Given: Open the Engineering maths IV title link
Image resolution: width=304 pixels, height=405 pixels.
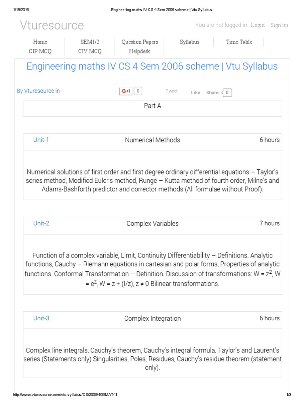Looking at the screenshot, I should 152,66.
